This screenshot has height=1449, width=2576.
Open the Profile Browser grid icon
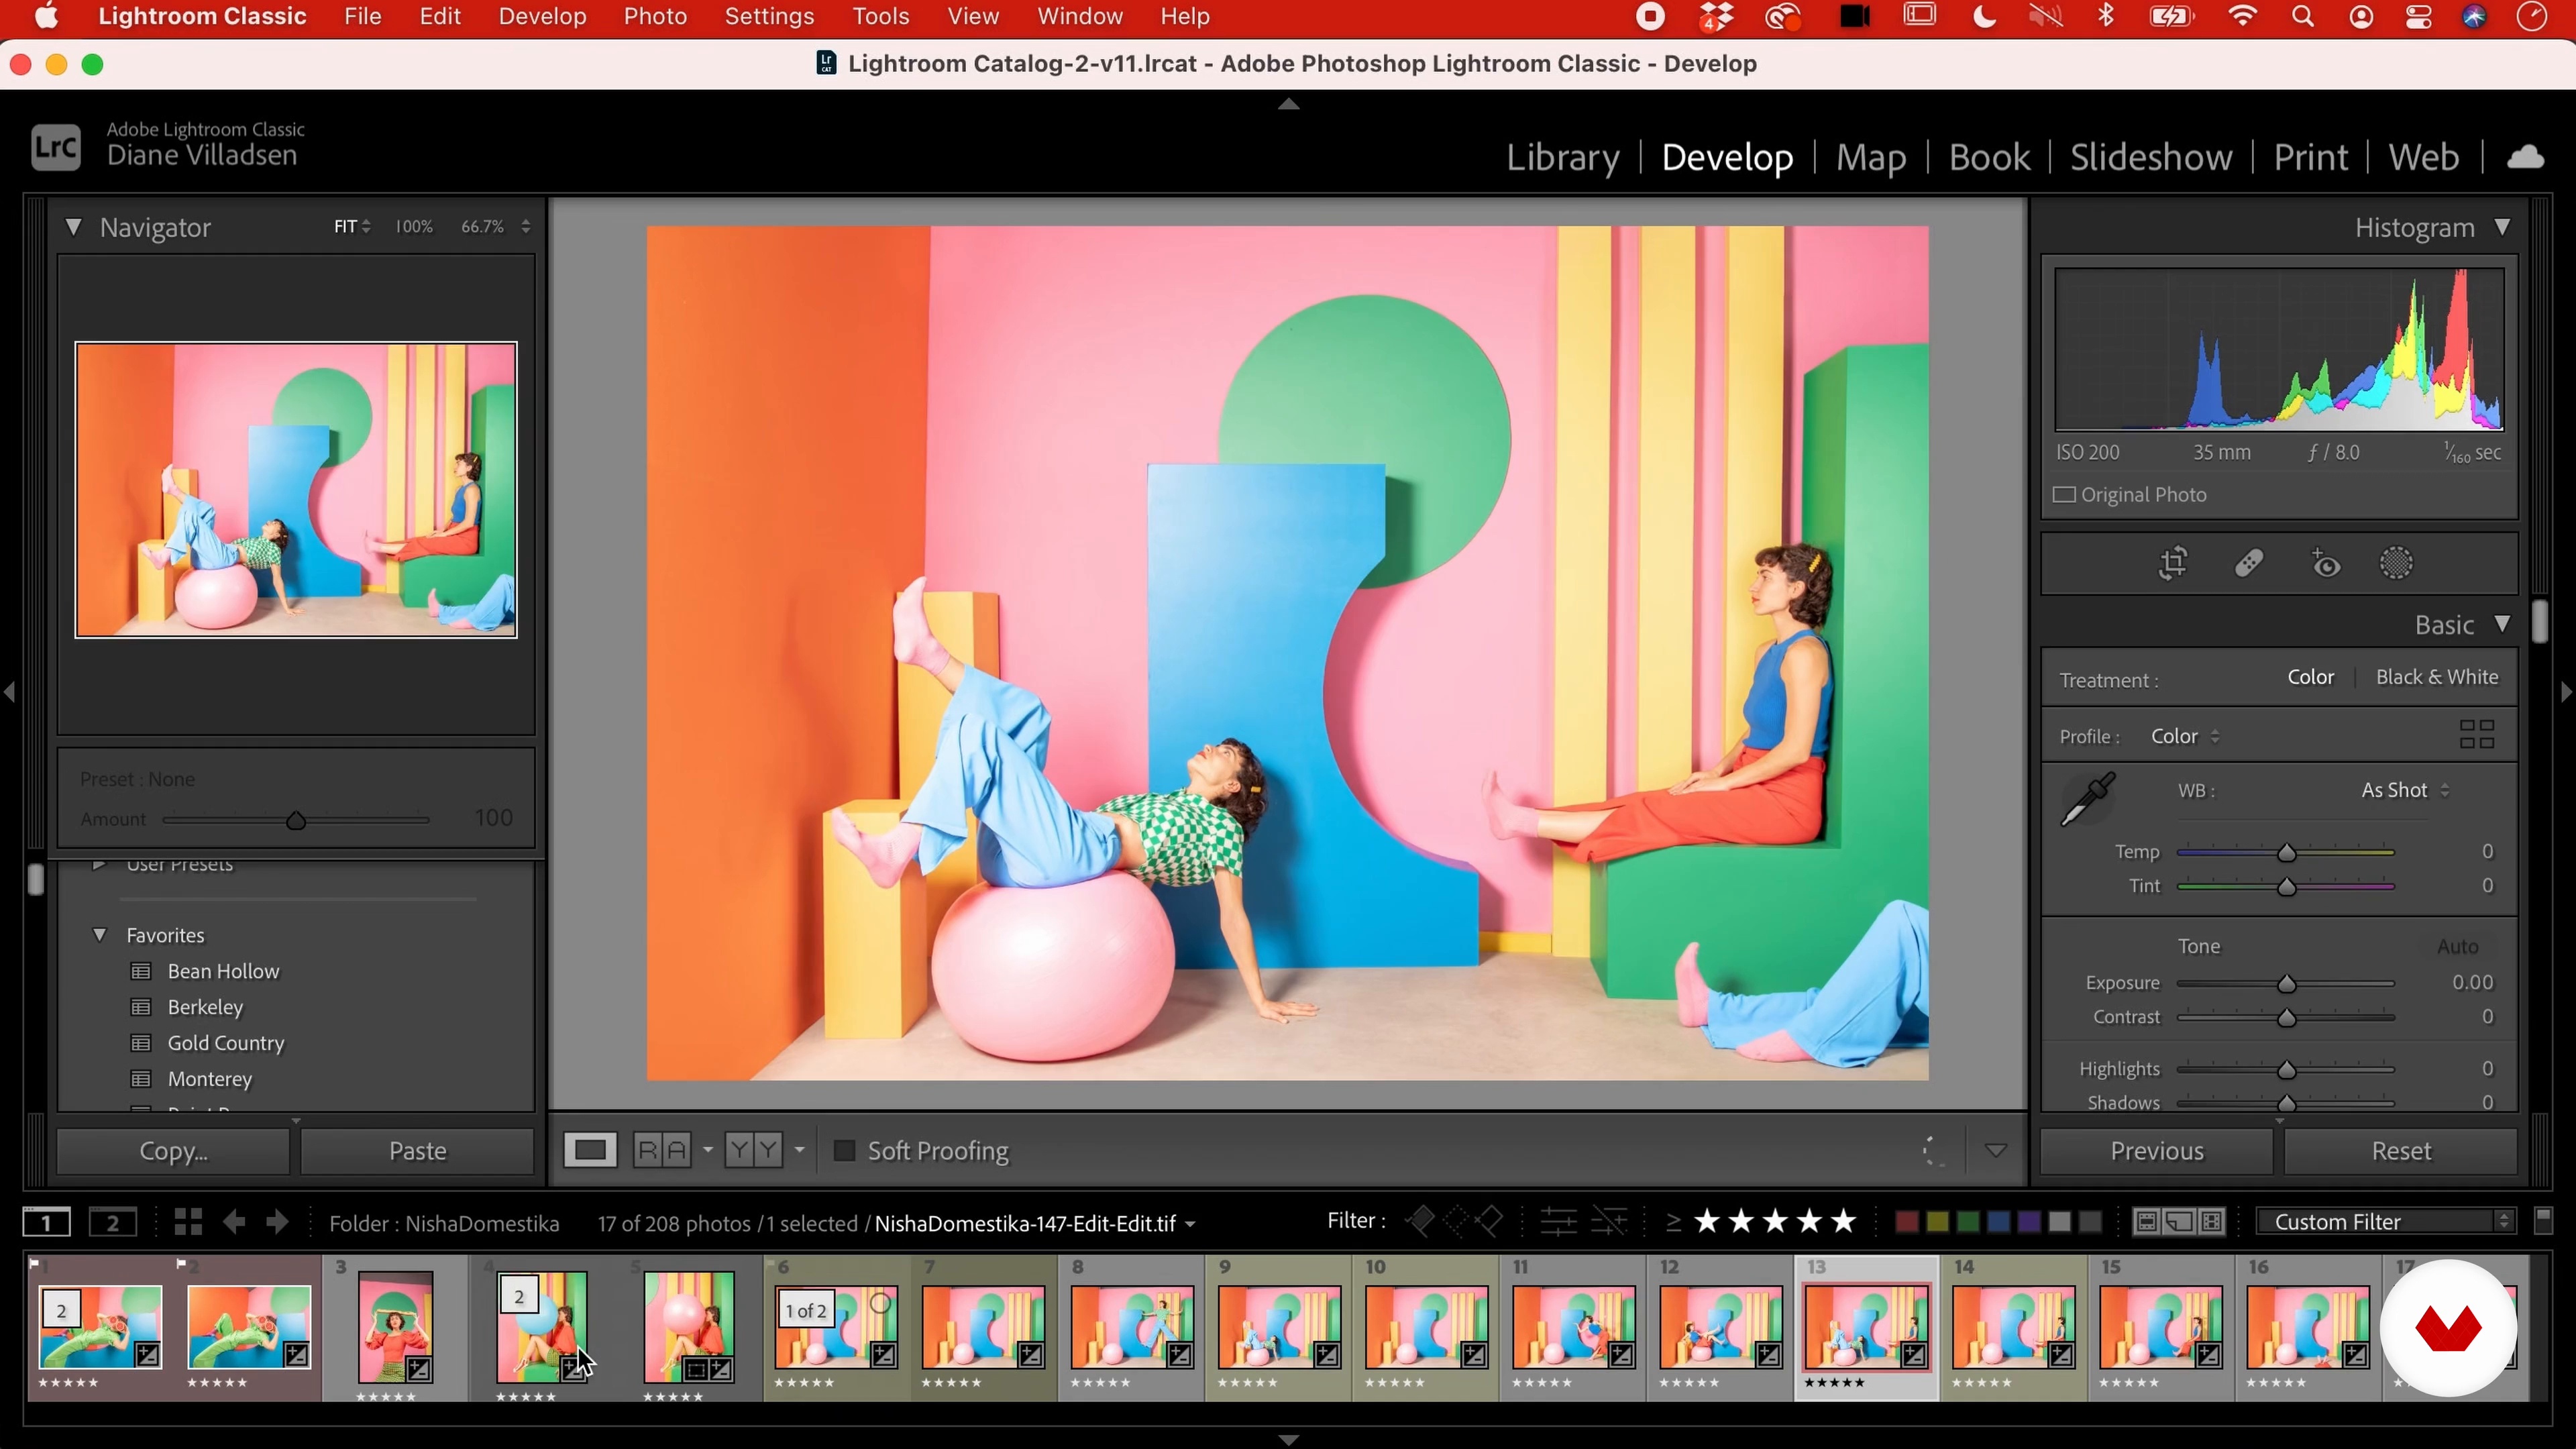(x=2476, y=735)
